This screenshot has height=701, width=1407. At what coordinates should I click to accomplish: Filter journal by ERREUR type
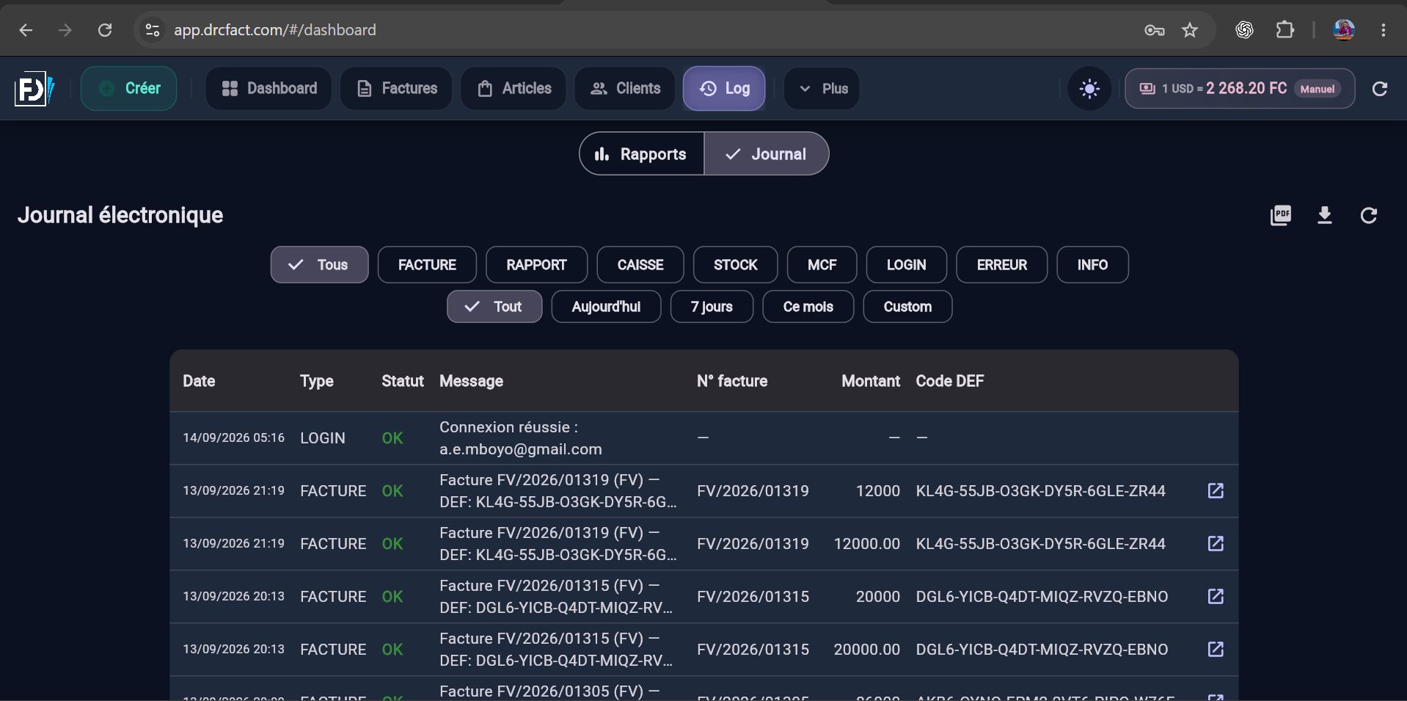pyautogui.click(x=1002, y=265)
